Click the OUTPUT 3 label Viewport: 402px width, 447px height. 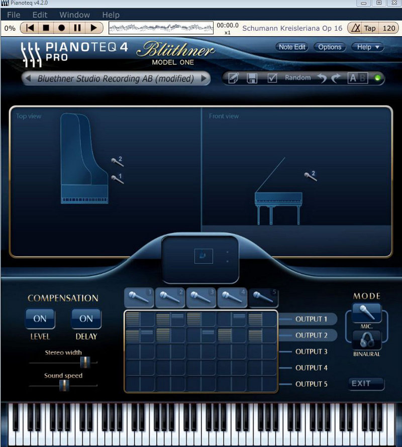(311, 352)
